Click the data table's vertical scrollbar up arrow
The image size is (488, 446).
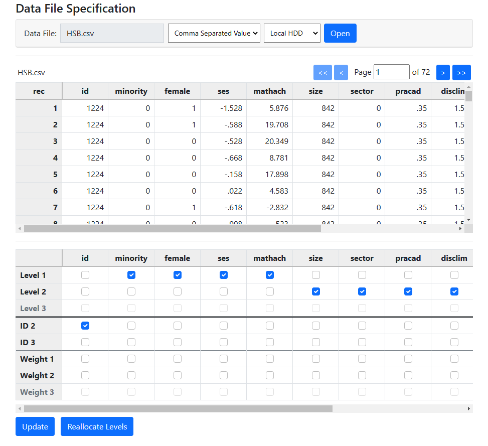[x=468, y=86]
